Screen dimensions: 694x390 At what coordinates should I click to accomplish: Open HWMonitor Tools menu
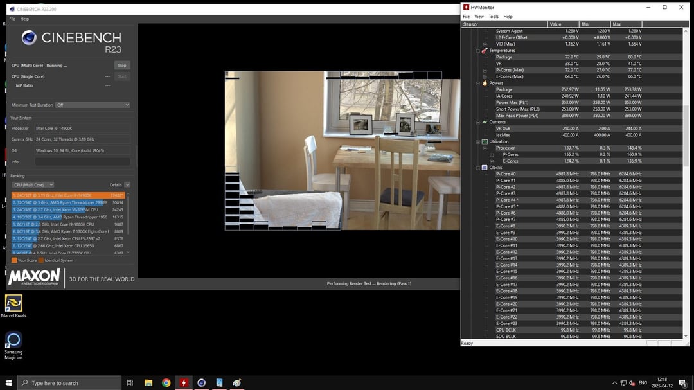(493, 17)
